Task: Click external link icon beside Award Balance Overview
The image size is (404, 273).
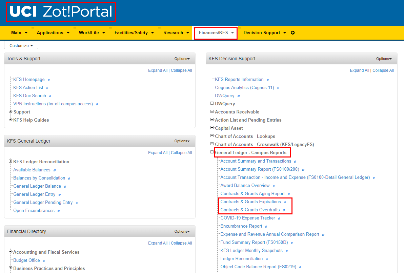Action: tap(274, 186)
